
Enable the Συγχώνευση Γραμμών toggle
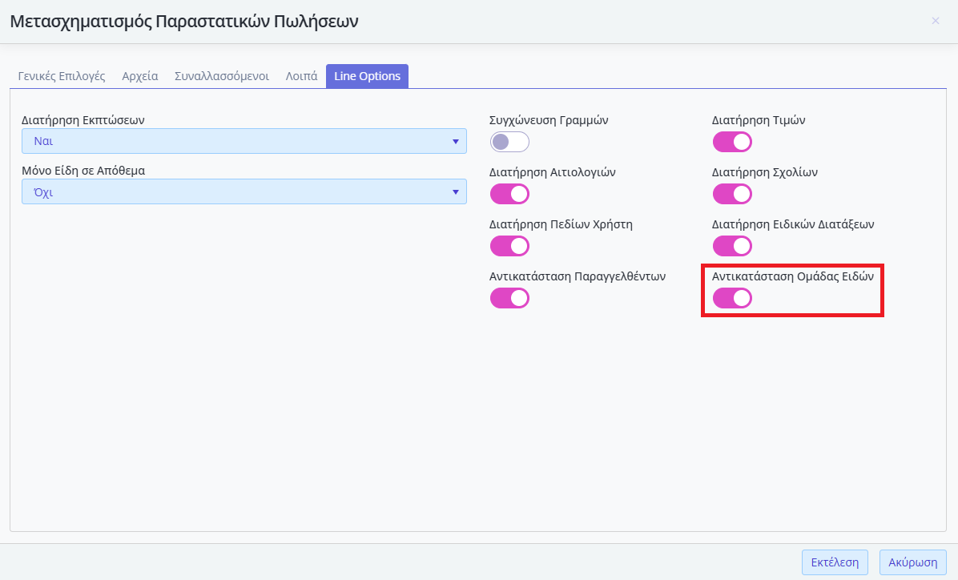click(x=509, y=142)
